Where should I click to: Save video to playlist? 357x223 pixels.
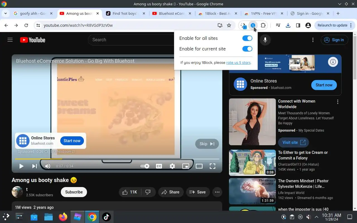click(x=198, y=192)
